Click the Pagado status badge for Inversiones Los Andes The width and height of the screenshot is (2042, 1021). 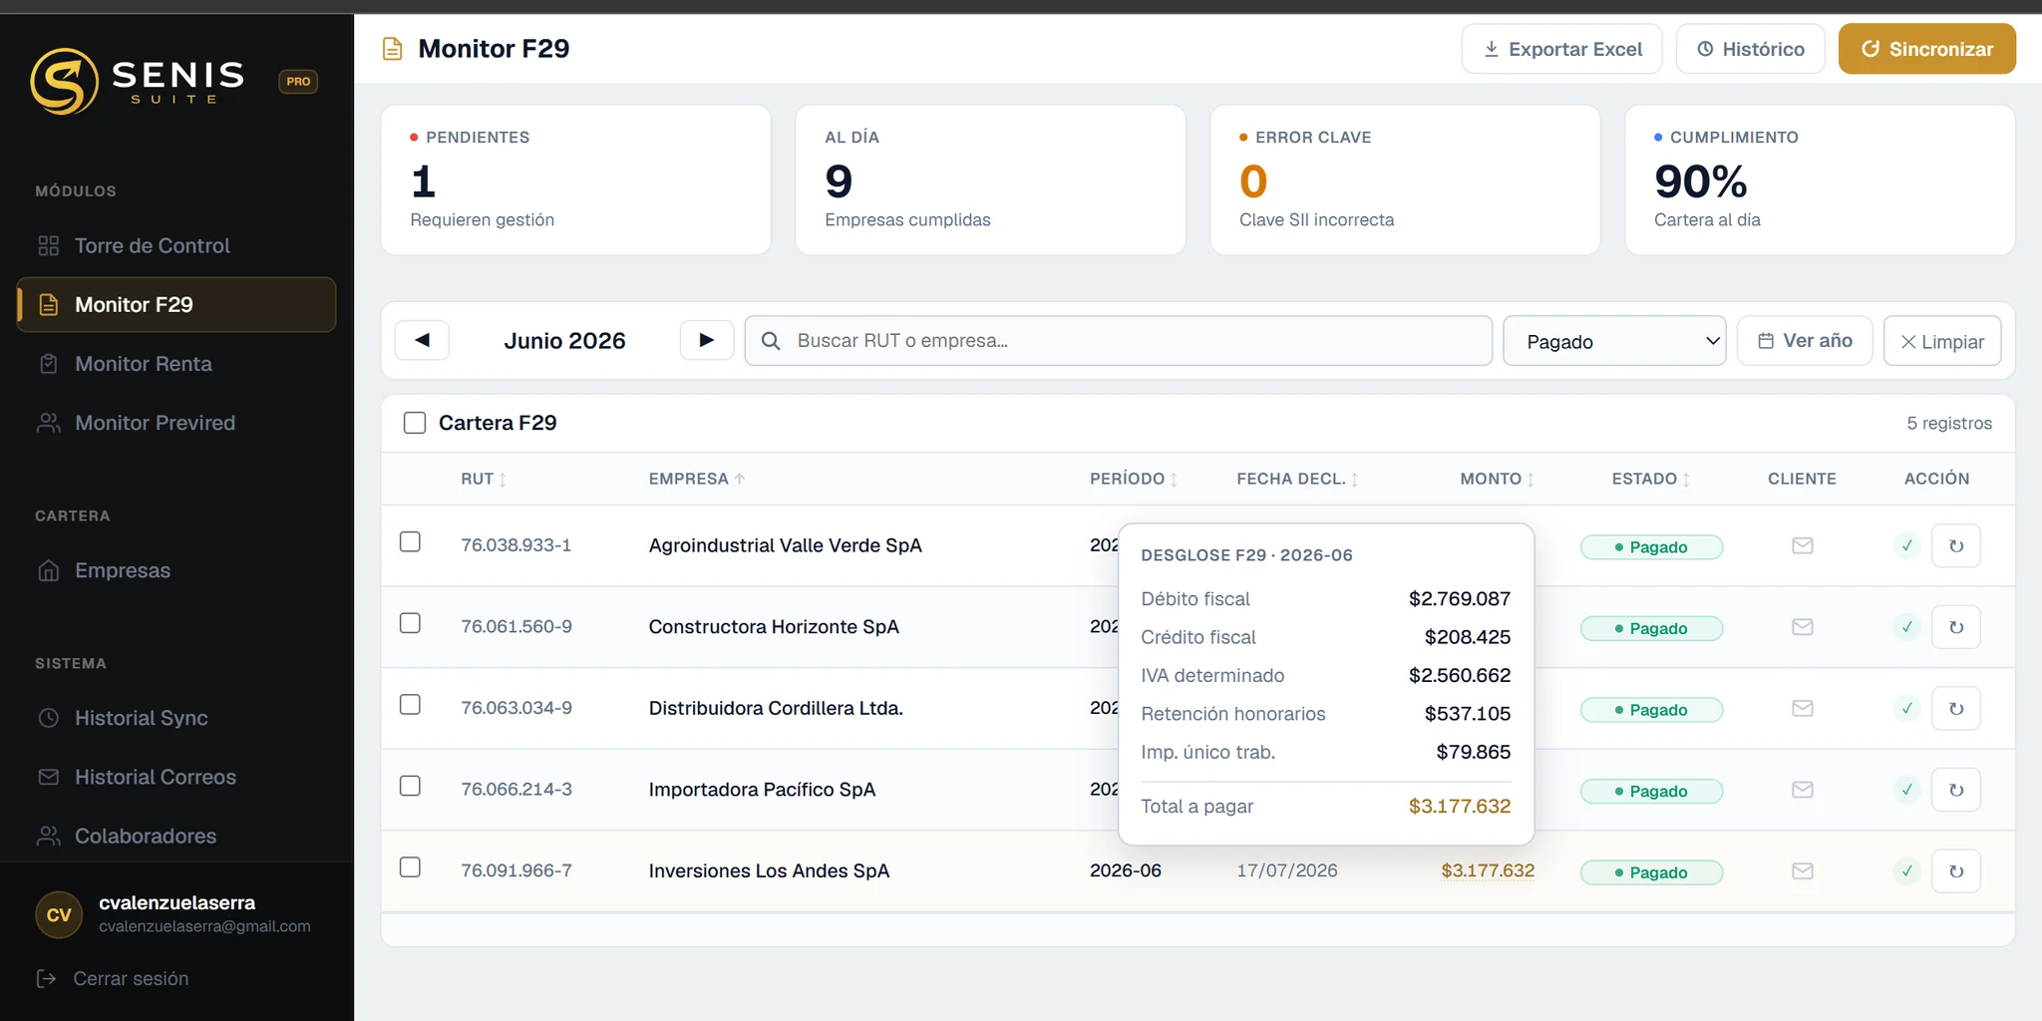(x=1651, y=872)
